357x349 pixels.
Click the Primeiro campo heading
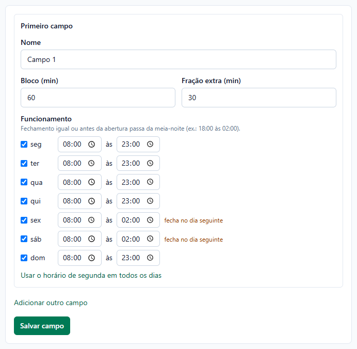(46, 26)
